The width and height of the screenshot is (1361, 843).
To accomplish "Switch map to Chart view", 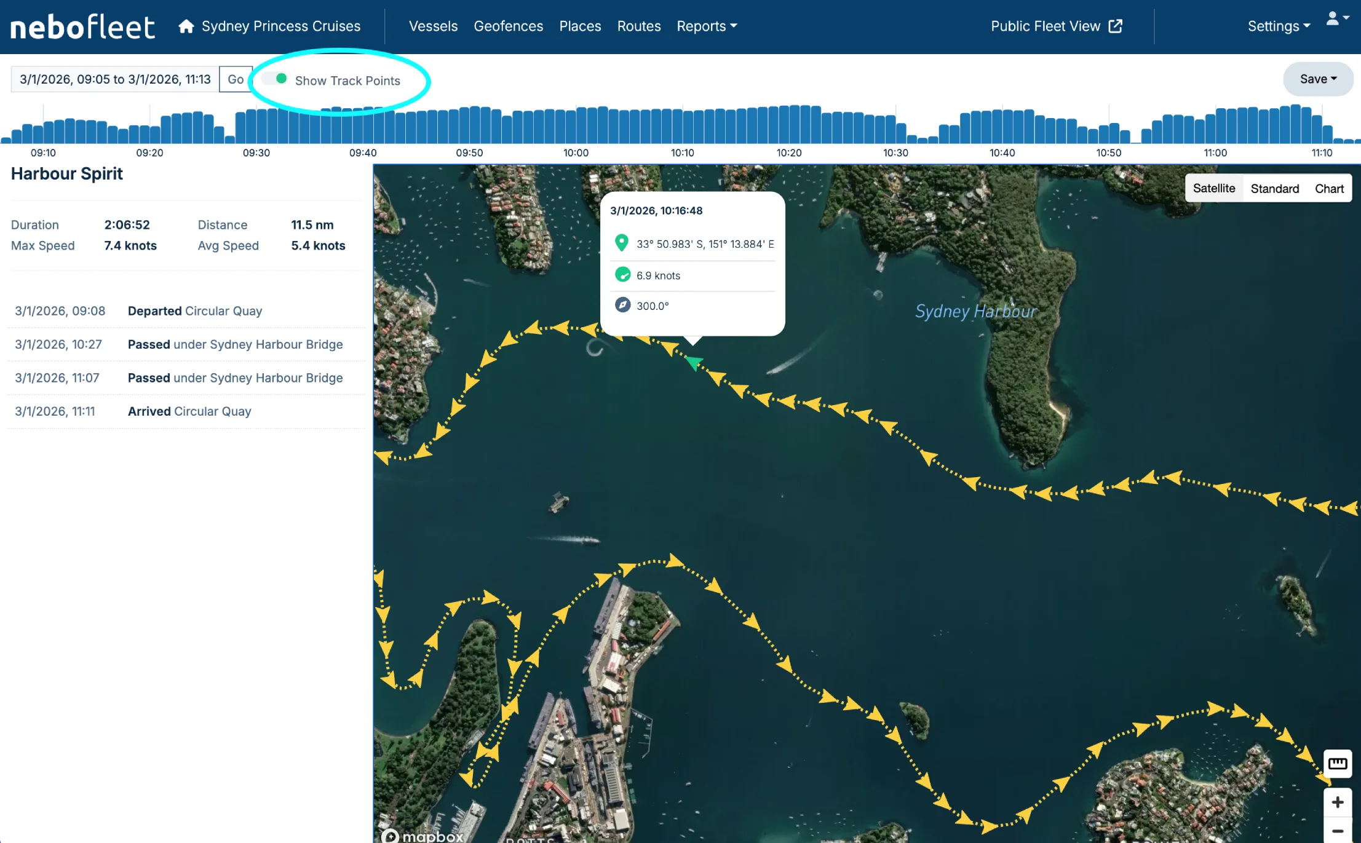I will 1328,189.
